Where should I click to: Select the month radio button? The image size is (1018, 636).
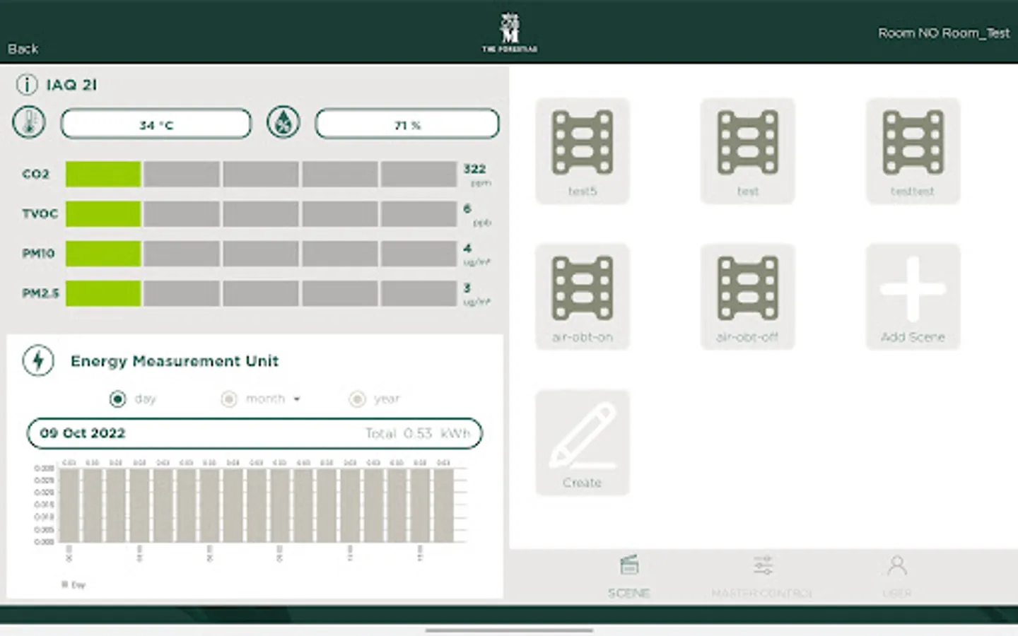tap(229, 399)
